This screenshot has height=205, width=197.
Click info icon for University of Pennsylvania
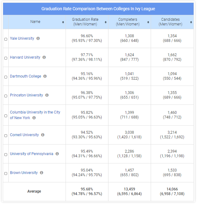coord(57,154)
